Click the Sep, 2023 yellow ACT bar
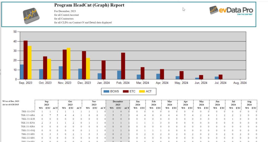268x142 pixels. [x=29, y=63]
